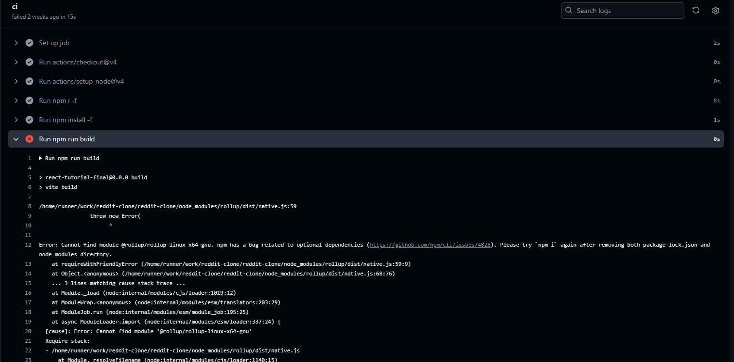The image size is (734, 362).
Task: Select the 0s duration of npm run build
Action: (716, 138)
